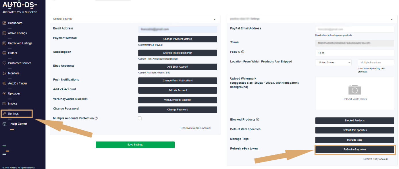Open Customer Service menu item
The image size is (399, 169).
tap(20, 63)
